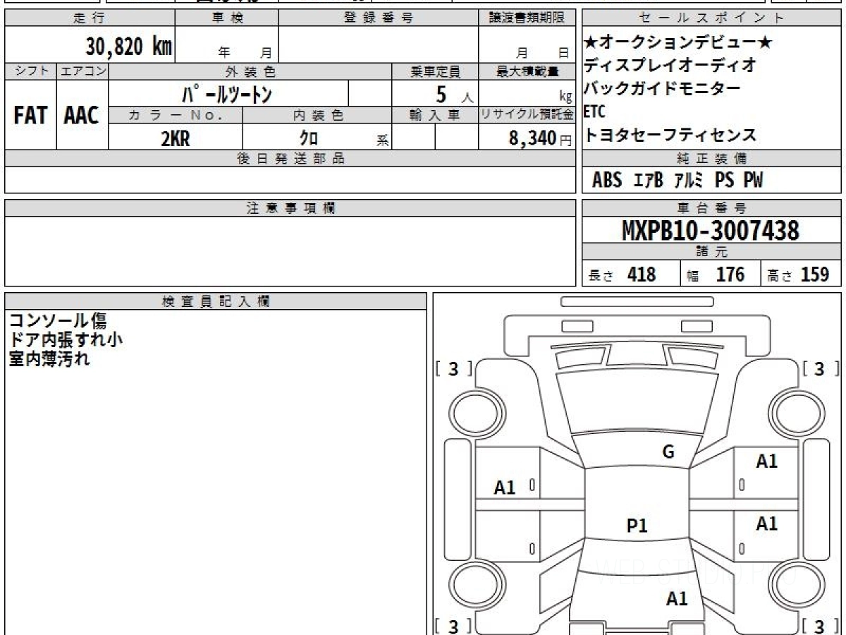This screenshot has width=846, height=635.
Task: Select the PW equipment label
Action: pos(753,181)
